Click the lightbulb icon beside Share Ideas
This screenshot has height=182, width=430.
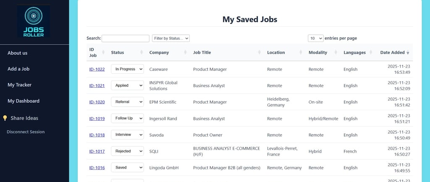tap(5, 118)
